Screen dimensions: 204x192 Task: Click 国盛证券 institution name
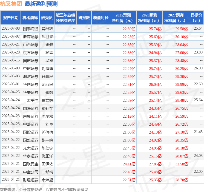tap(31, 140)
